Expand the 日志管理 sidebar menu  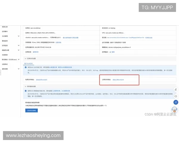point(19,36)
